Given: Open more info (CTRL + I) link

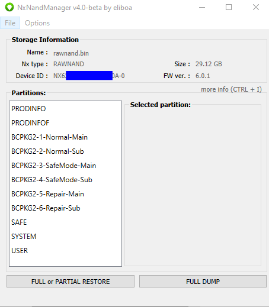Looking at the screenshot, I should (231, 89).
